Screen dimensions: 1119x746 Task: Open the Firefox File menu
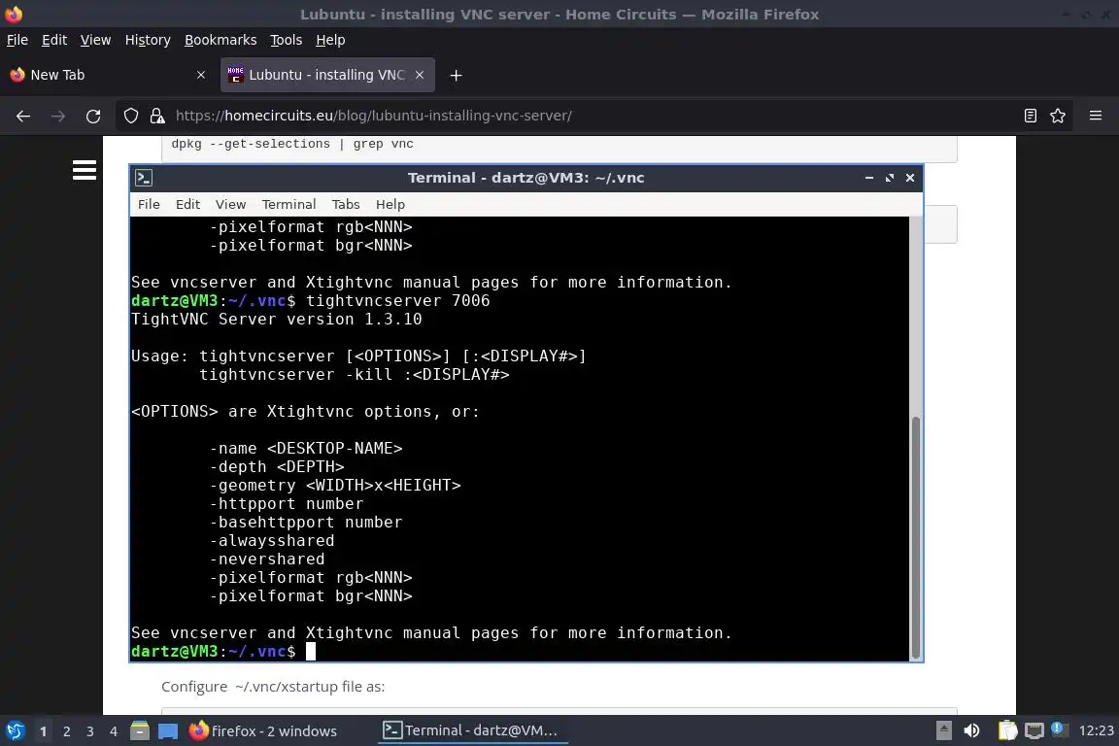[17, 40]
